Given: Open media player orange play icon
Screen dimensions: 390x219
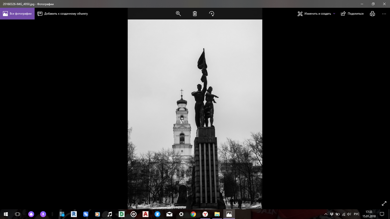Looking at the screenshot, I should (97, 214).
